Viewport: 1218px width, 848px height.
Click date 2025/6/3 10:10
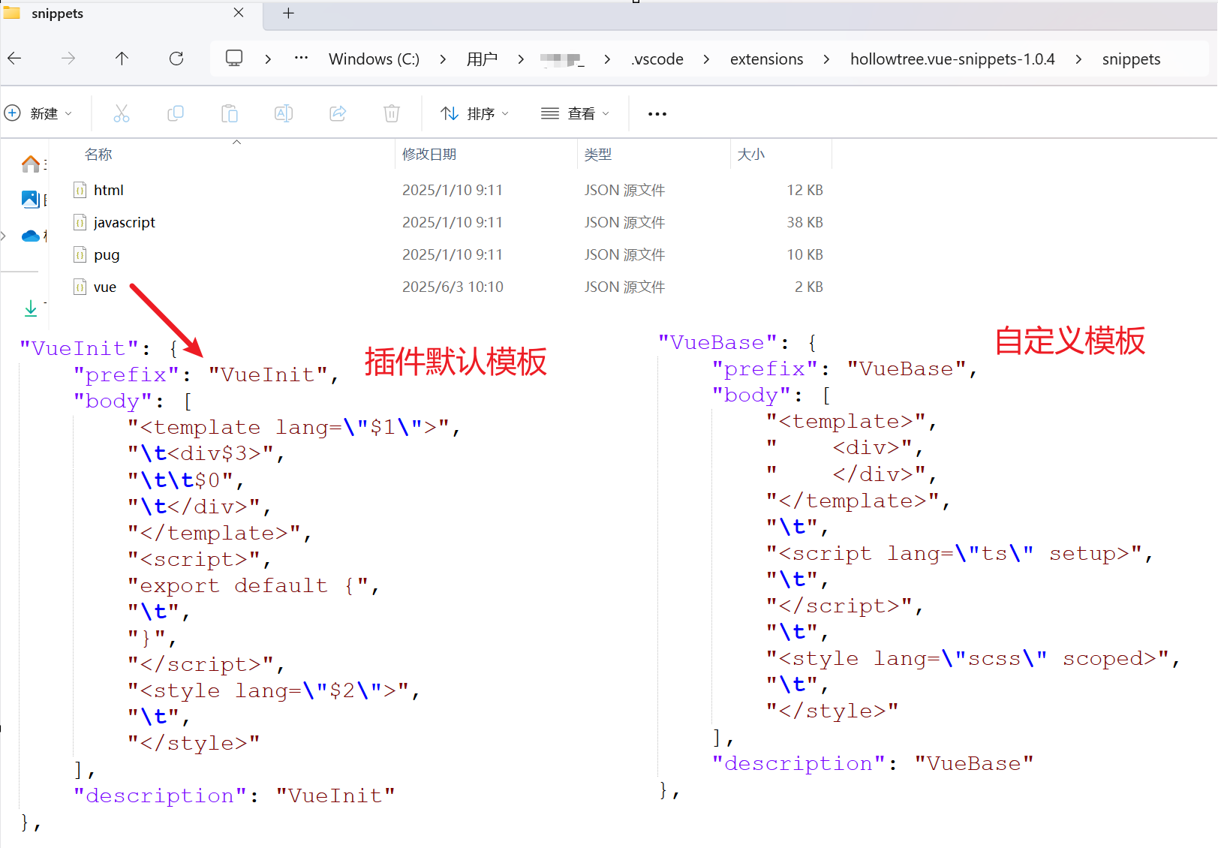tap(453, 287)
